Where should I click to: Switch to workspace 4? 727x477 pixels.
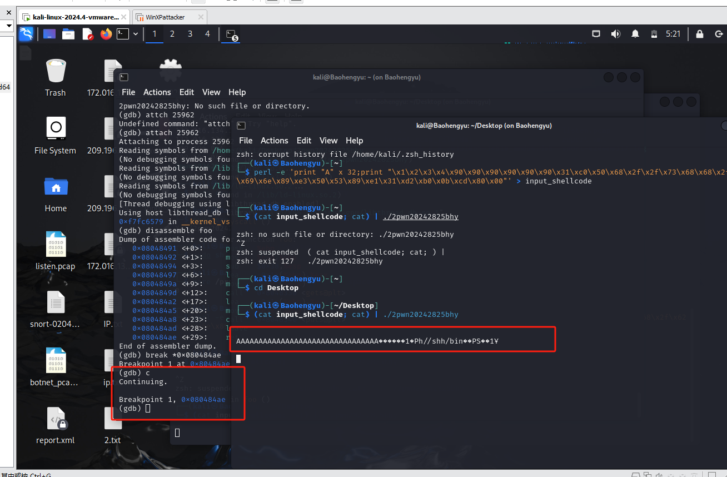tap(207, 34)
